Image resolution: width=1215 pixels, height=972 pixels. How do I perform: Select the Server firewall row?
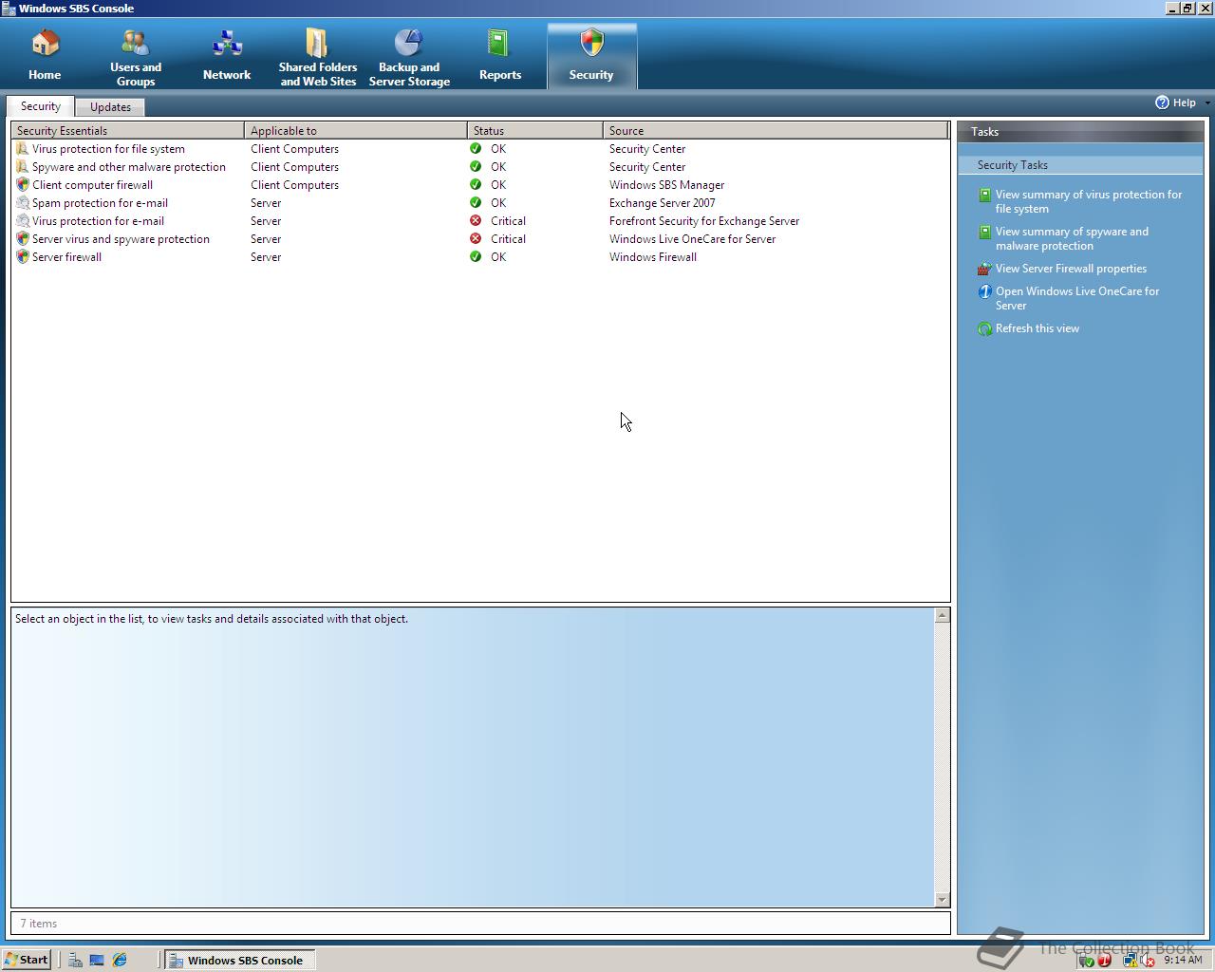[x=480, y=257]
